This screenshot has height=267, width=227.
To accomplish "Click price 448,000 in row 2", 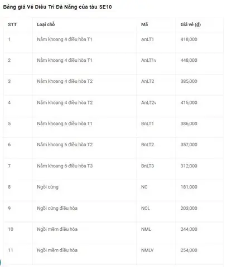I will 189,60.
